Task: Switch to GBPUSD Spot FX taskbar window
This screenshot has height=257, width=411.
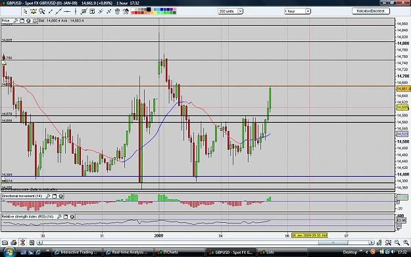Action: pos(231,252)
